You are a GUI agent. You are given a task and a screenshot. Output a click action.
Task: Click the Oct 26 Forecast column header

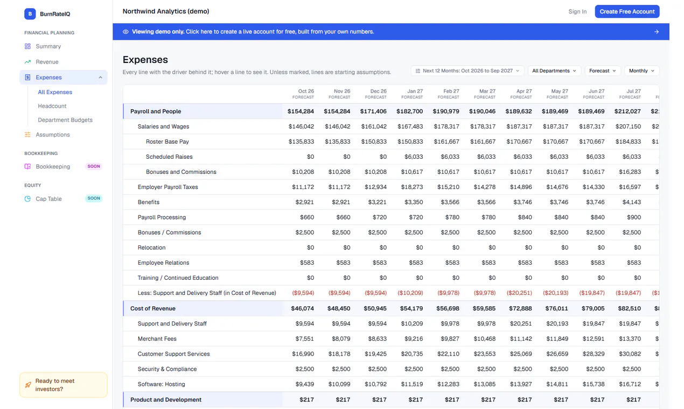pos(303,94)
